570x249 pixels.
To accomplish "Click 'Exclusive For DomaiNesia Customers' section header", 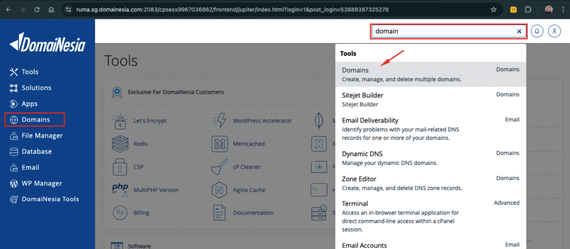I will (x=175, y=92).
